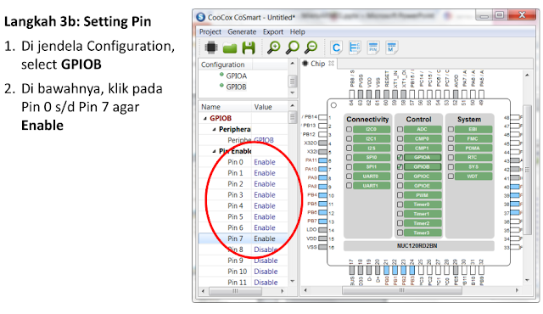543x314 pixels.
Task: Tick the UART0 checkbox
Action: click(x=349, y=177)
